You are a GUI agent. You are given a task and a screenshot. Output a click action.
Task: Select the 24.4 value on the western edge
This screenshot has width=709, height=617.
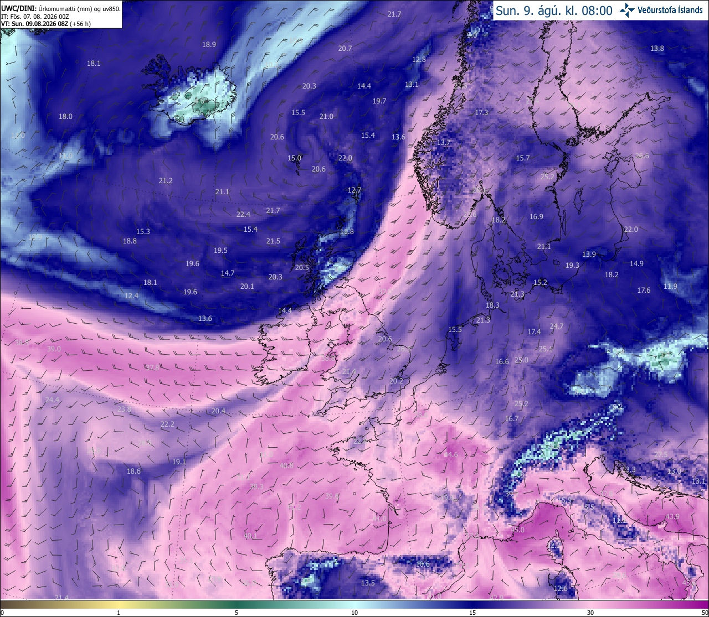click(52, 400)
